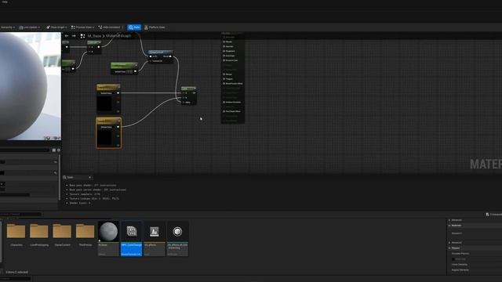Collapse the Physics section in Details
Screen dimensions: 502x282
pos(449,248)
